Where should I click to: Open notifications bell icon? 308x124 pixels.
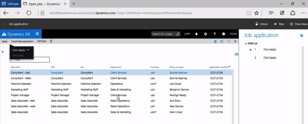tap(196, 34)
